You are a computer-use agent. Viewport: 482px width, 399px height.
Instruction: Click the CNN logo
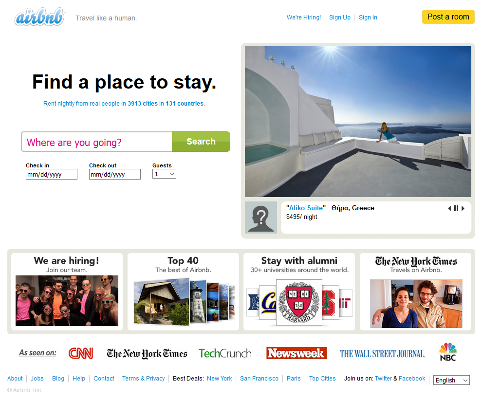click(x=81, y=353)
